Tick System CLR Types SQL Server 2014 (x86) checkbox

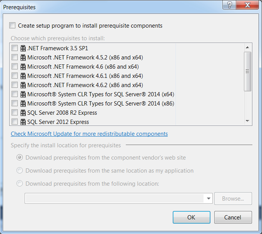point(15,103)
